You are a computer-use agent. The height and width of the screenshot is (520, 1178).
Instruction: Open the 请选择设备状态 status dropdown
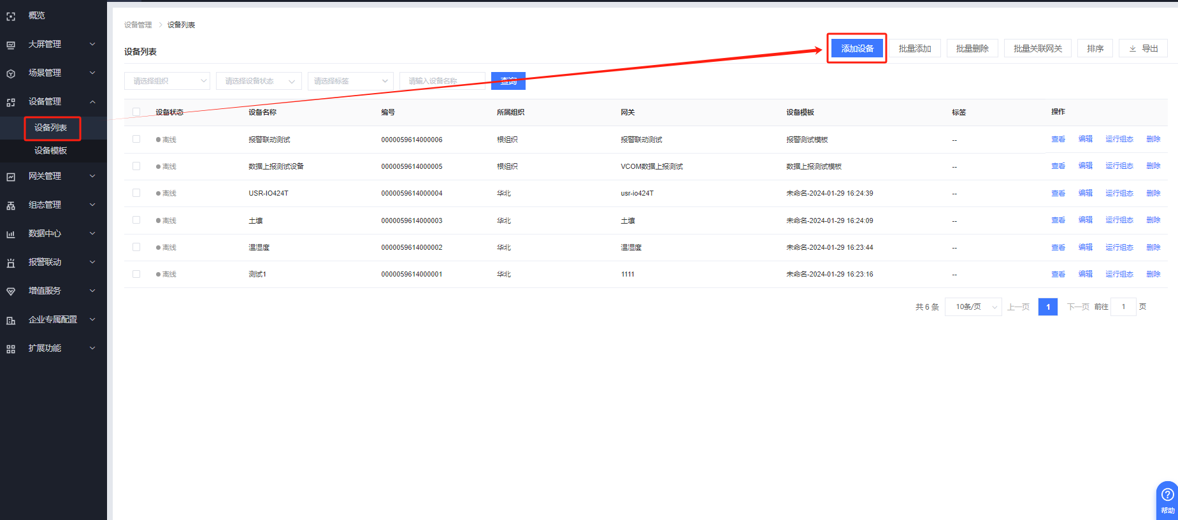point(259,81)
